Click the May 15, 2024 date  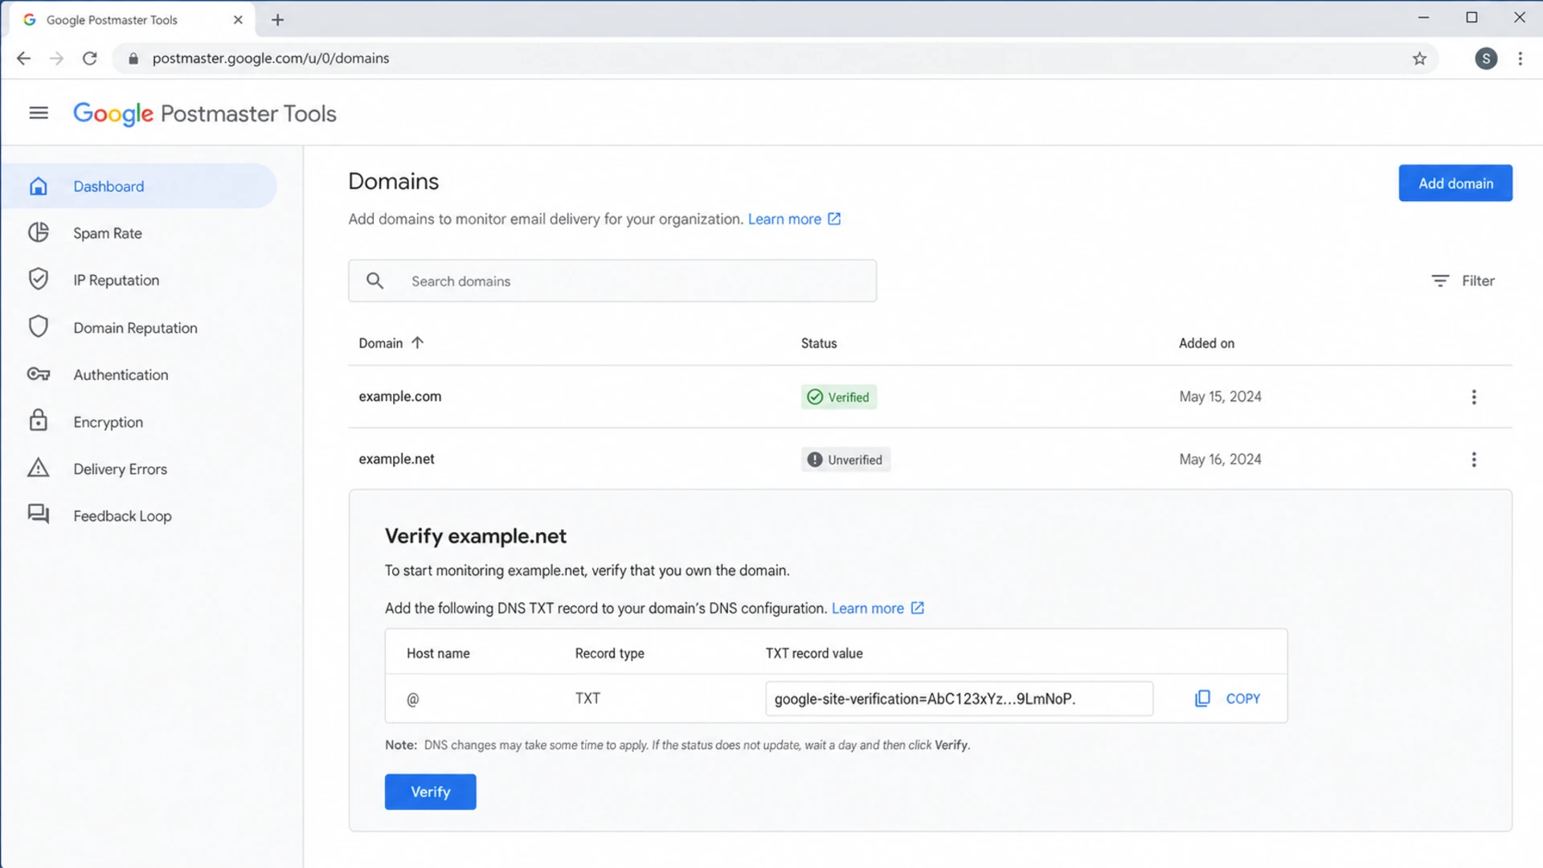pyautogui.click(x=1220, y=397)
